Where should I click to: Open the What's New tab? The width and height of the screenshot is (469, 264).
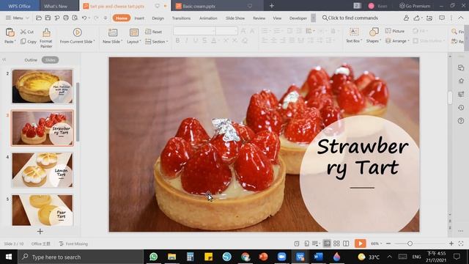click(56, 6)
